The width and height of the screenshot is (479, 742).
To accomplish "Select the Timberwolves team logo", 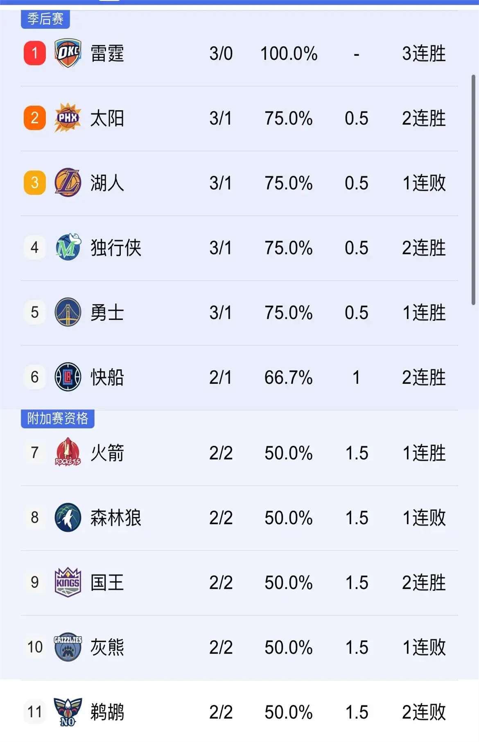I will point(68,517).
